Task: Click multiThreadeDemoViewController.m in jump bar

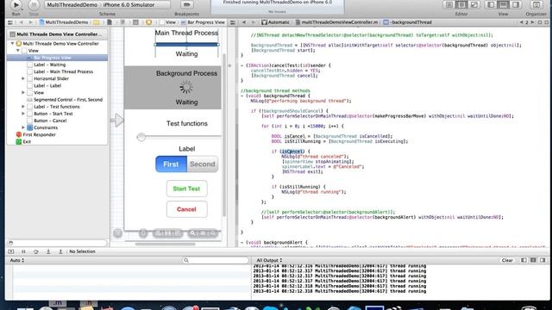Action: 336,22
